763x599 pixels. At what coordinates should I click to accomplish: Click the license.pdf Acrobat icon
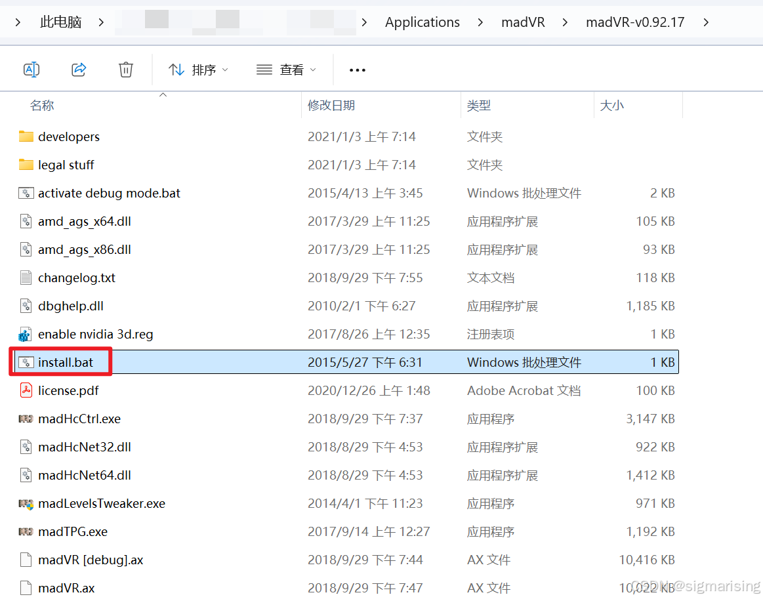[26, 390]
